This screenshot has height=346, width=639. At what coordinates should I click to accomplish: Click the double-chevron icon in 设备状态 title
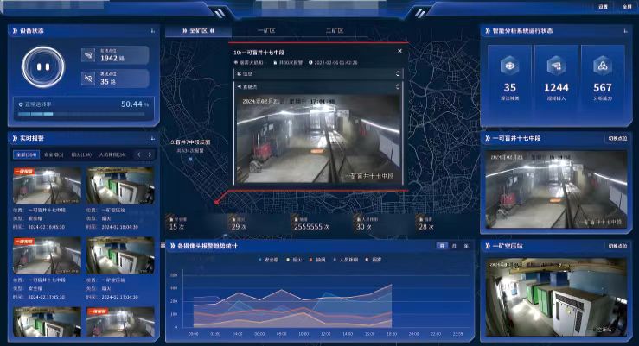point(15,30)
